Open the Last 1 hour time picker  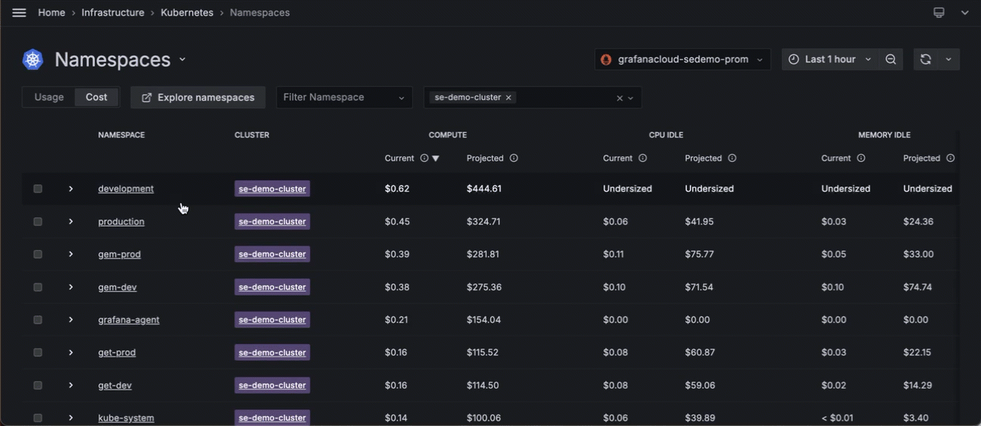(x=830, y=59)
